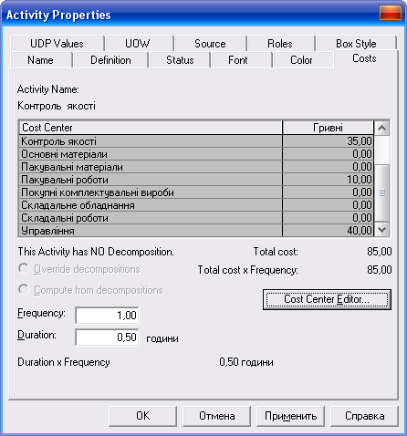This screenshot has height=436, width=407.
Task: Select Compute from decompositions radio button
Action: 24,289
